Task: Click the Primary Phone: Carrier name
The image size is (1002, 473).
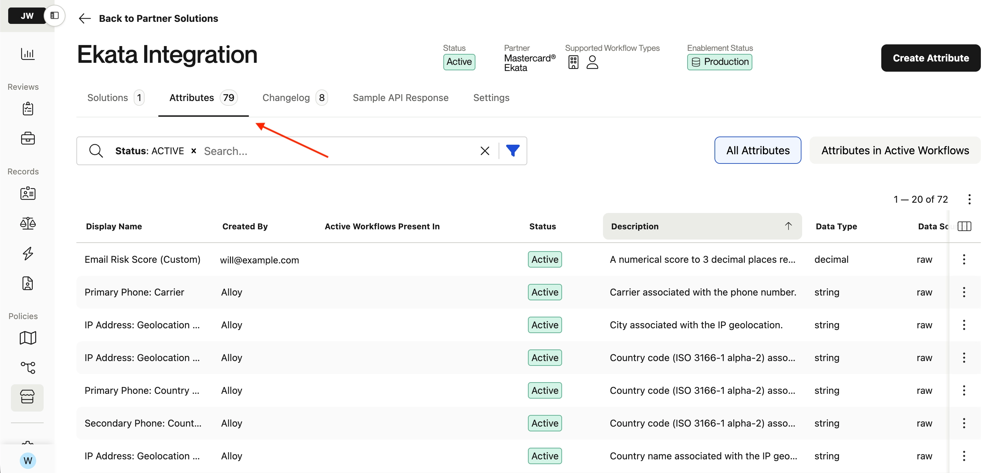Action: click(x=134, y=292)
